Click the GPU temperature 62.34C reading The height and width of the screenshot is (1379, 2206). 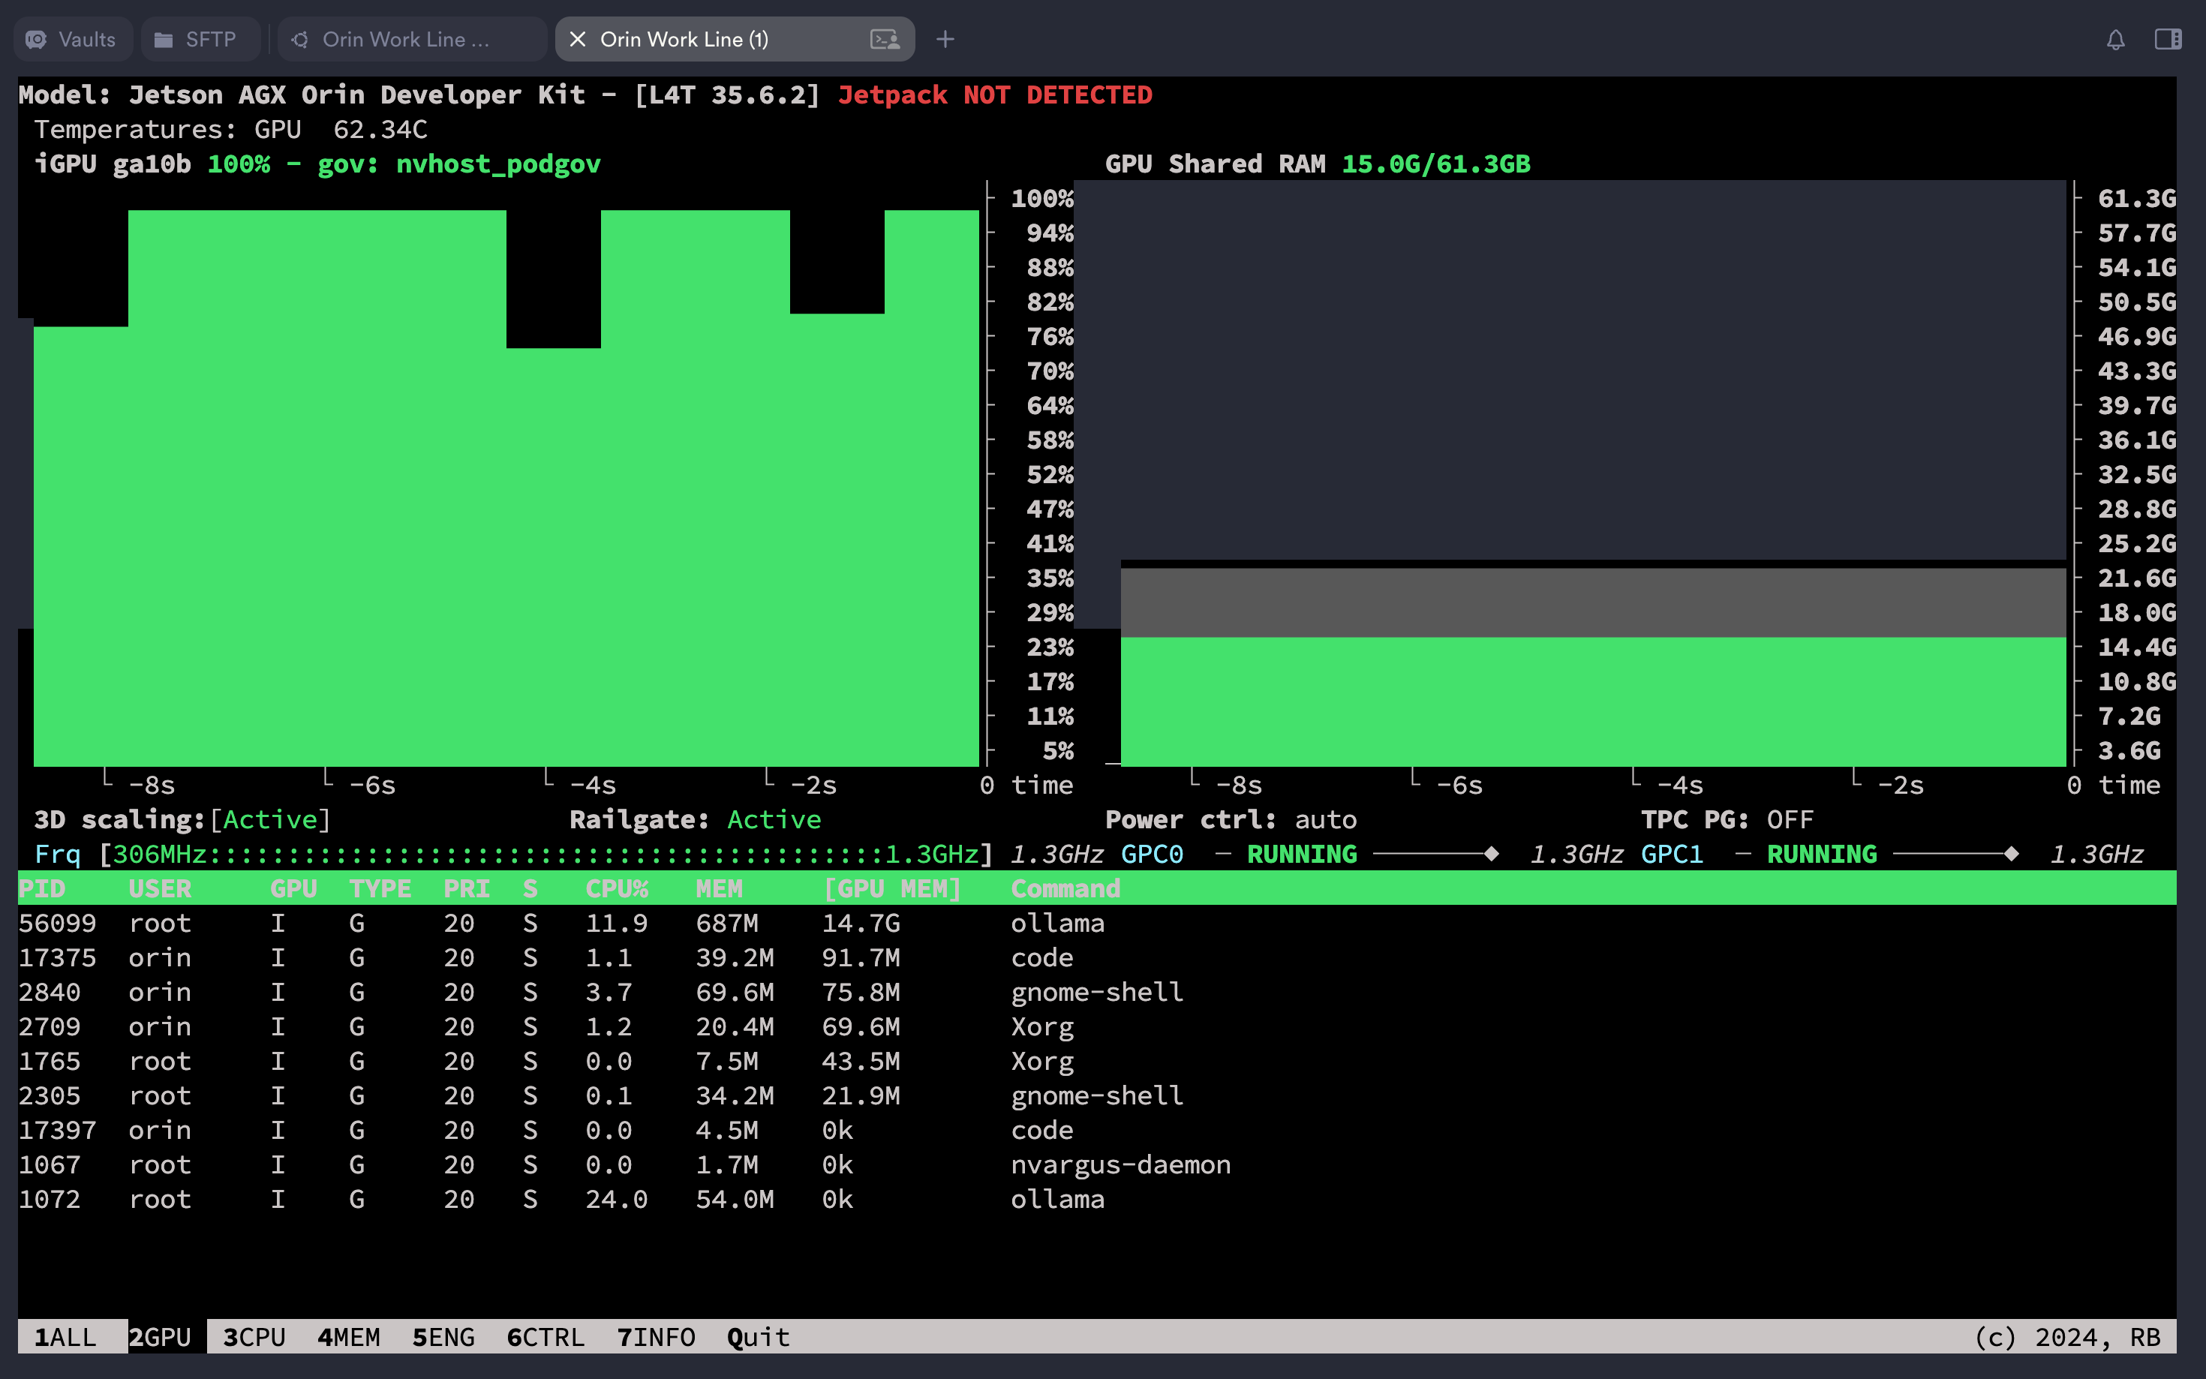[380, 130]
